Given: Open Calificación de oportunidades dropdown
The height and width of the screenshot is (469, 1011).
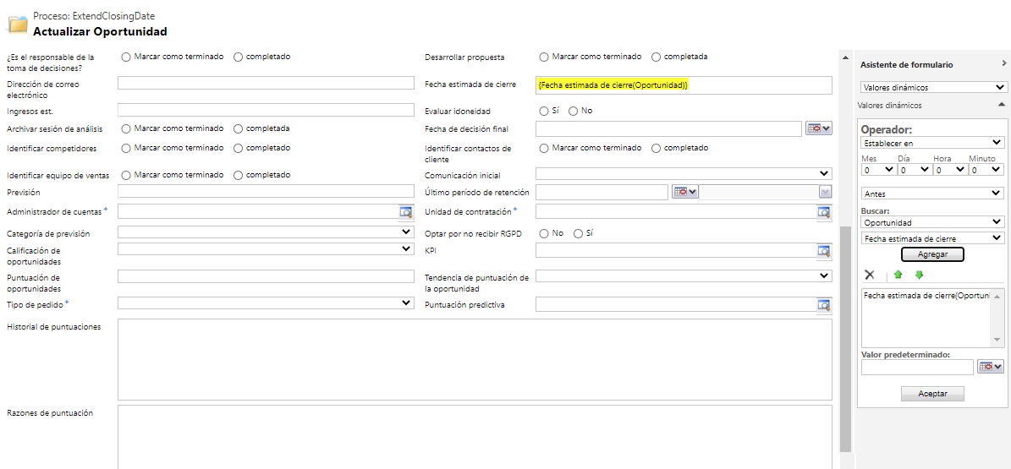Looking at the screenshot, I should click(266, 248).
